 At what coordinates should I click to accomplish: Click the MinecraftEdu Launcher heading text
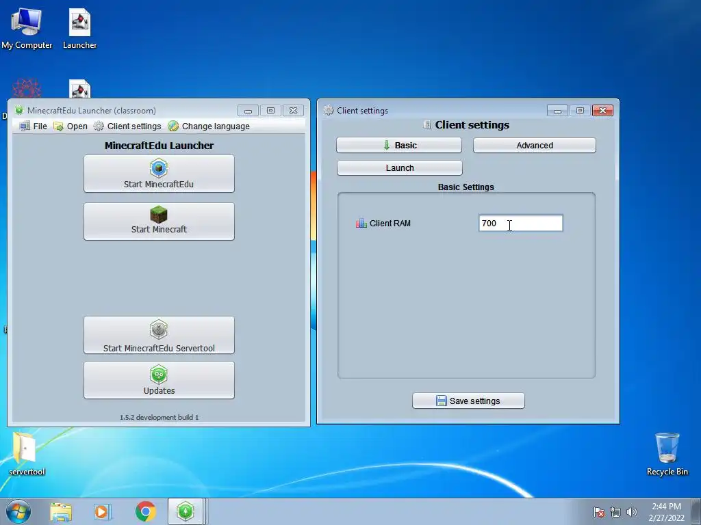click(x=159, y=146)
